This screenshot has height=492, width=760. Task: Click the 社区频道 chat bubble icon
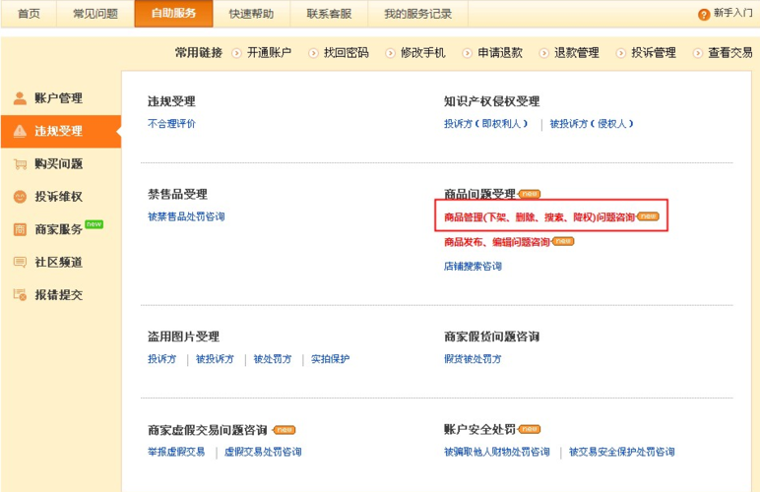(20, 263)
